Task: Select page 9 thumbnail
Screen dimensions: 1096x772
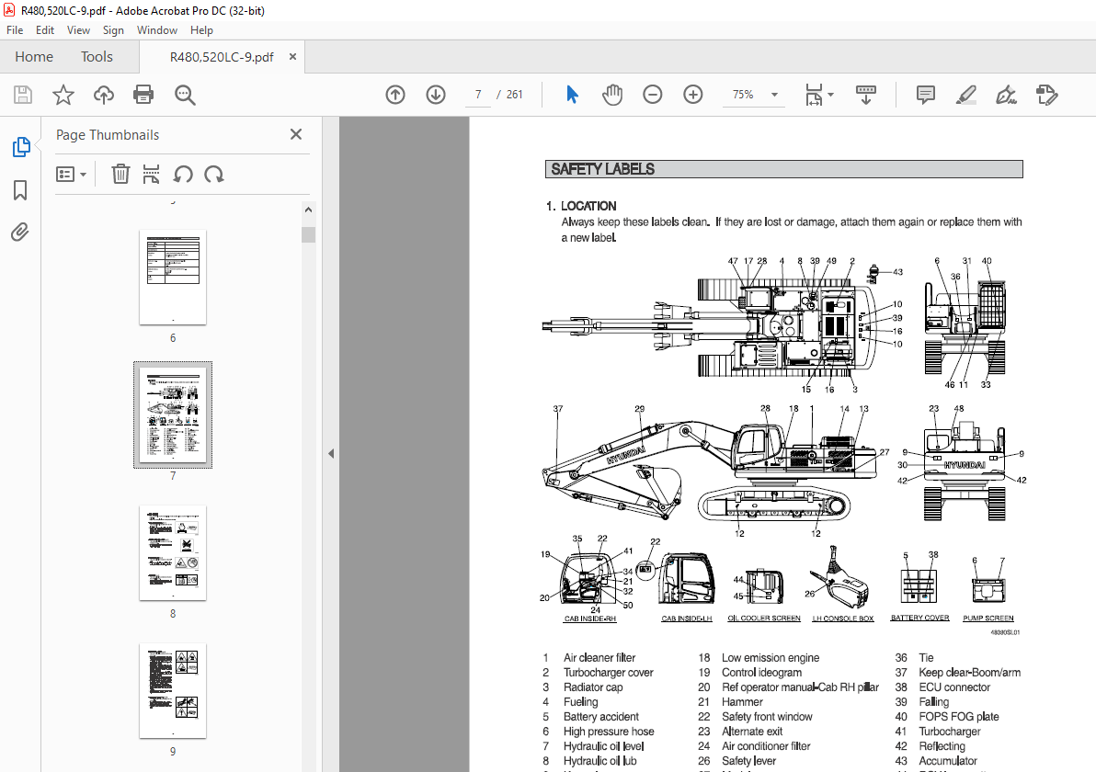Action: point(173,690)
